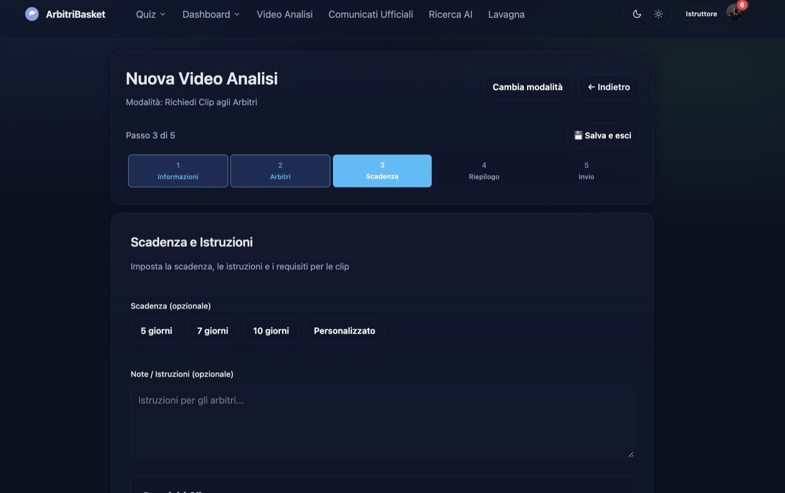785x493 pixels.
Task: Switch to dark mode moon icon
Action: pyautogui.click(x=637, y=14)
